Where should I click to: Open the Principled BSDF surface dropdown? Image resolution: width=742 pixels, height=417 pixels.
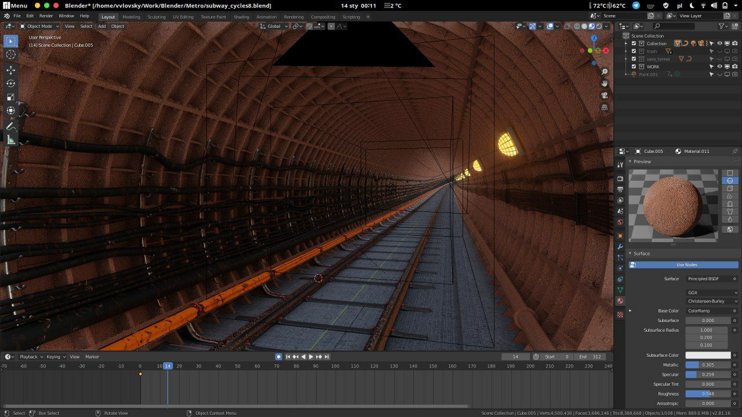[x=712, y=279]
